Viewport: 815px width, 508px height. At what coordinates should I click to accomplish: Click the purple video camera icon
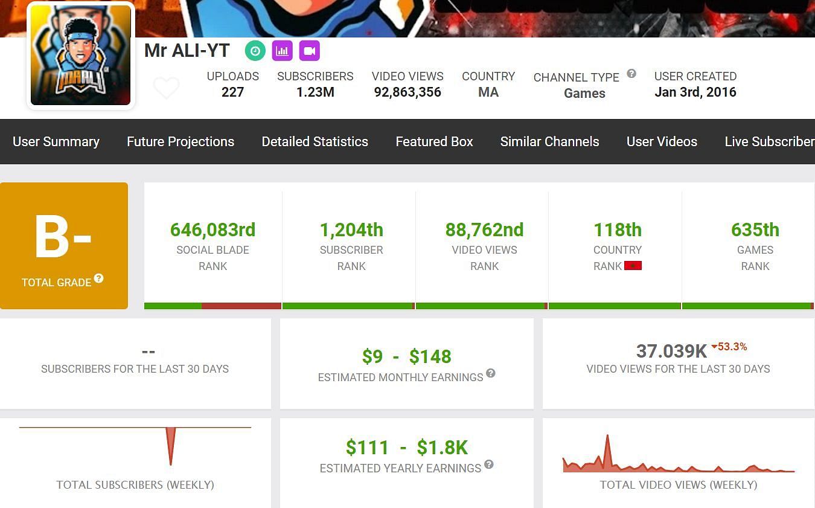point(309,51)
